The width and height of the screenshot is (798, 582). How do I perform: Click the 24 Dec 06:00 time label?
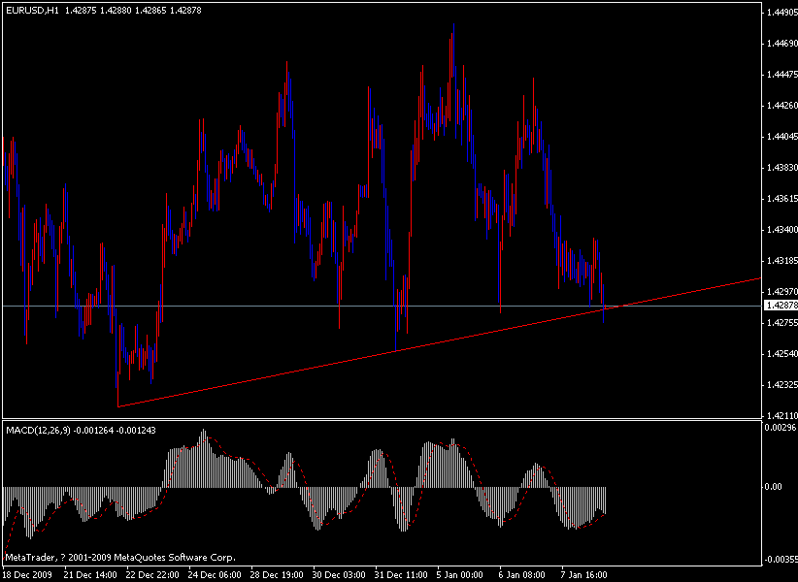[x=216, y=575]
